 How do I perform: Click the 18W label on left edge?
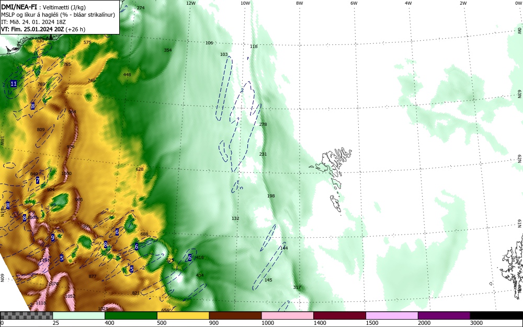2,141
